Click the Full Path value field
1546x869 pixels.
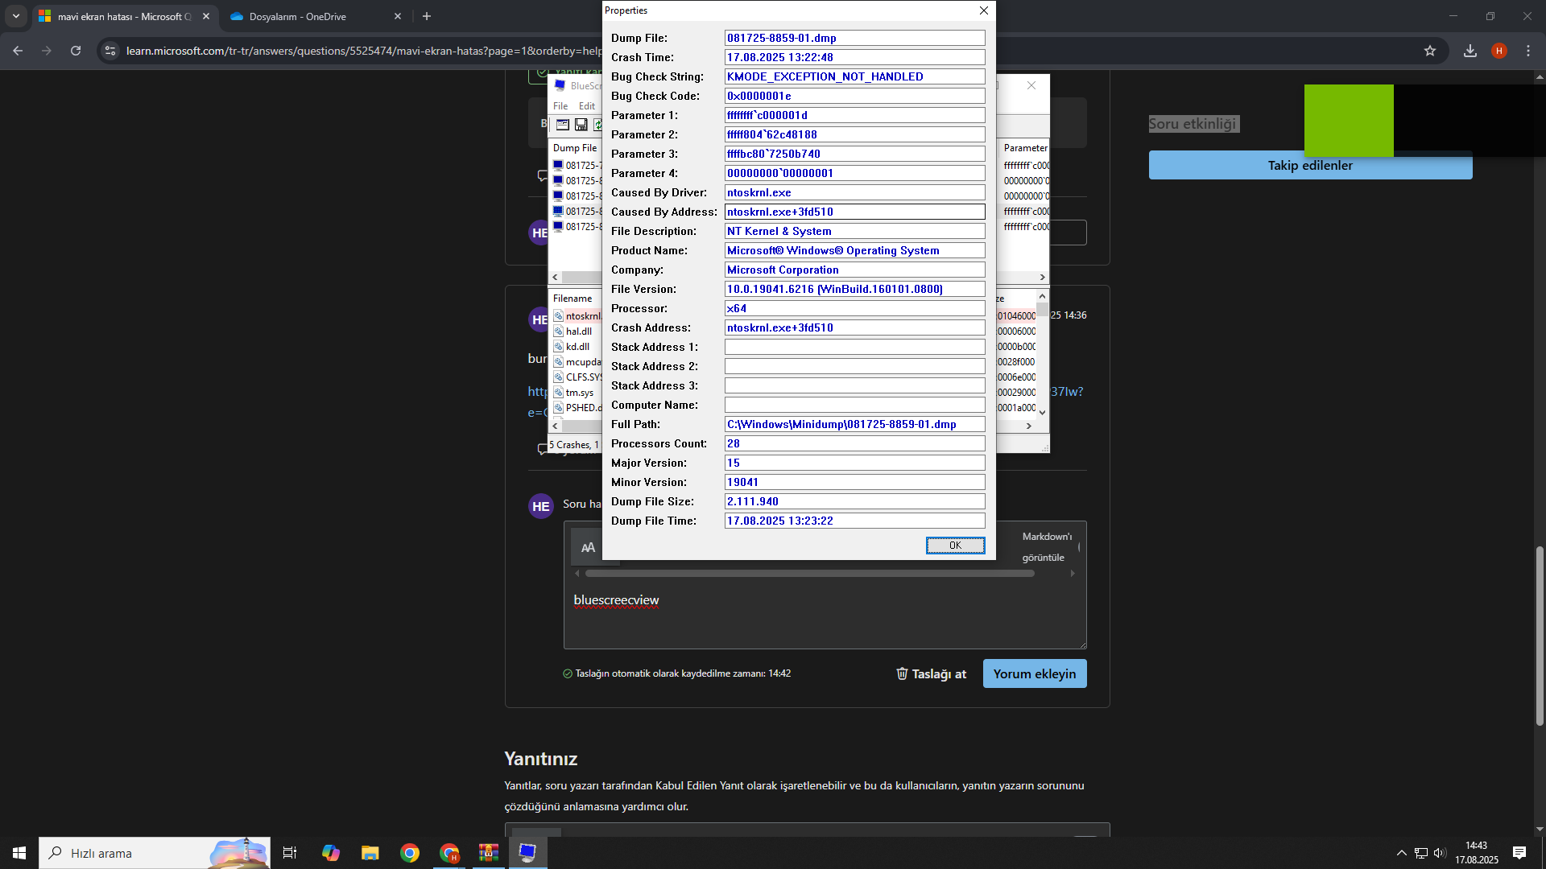point(854,424)
